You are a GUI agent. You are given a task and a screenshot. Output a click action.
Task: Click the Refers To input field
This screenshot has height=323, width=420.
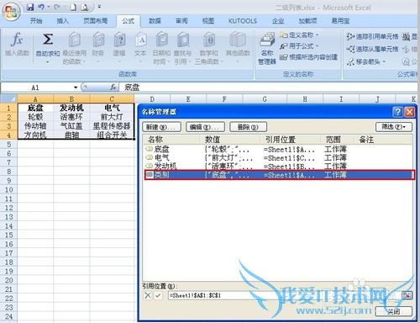(284, 295)
